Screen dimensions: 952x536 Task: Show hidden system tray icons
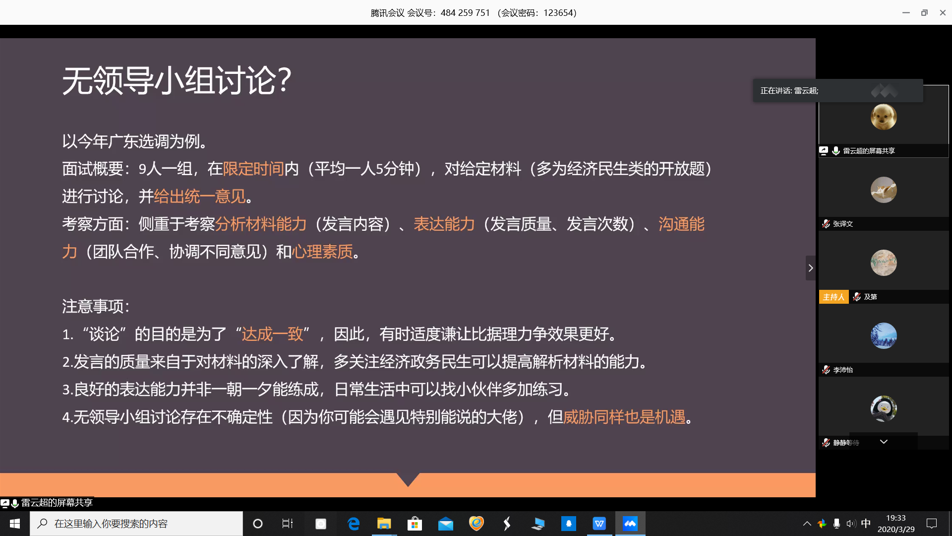(x=807, y=524)
